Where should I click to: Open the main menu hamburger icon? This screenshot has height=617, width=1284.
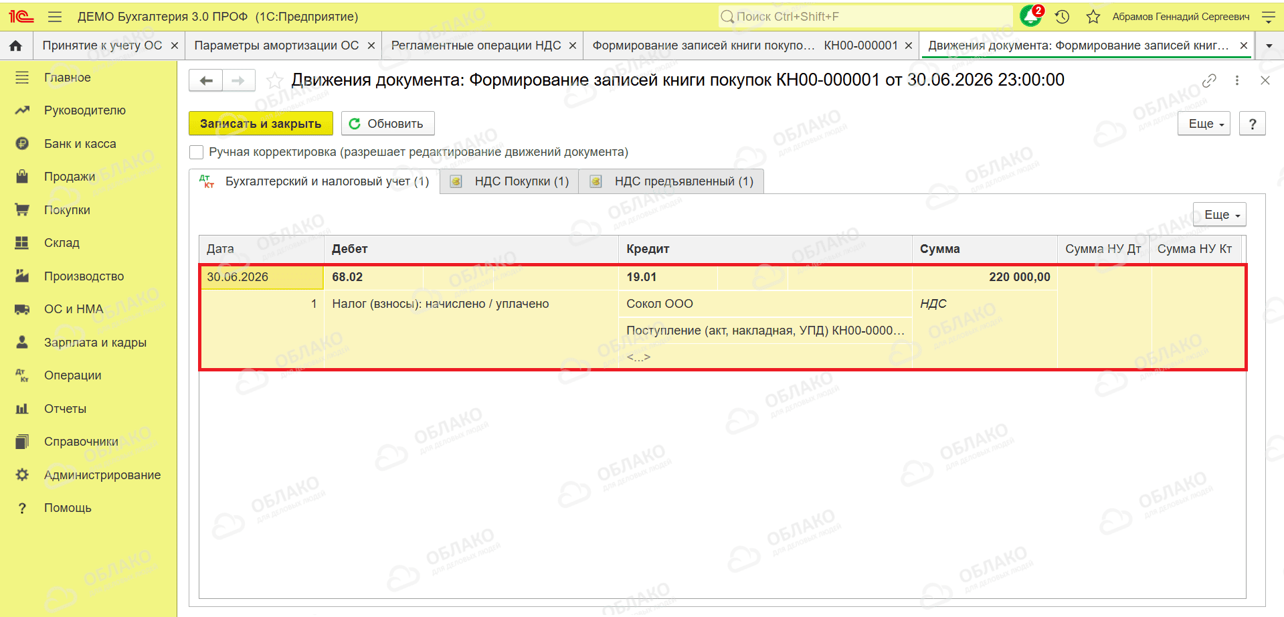point(55,17)
